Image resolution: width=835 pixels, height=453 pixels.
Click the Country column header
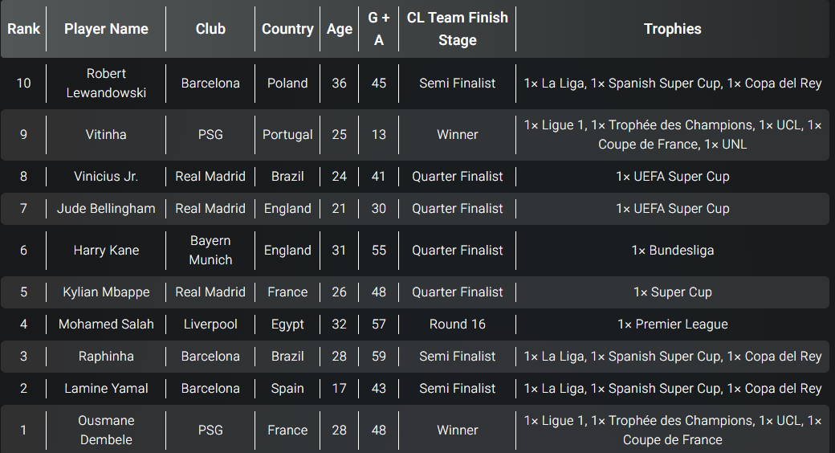pyautogui.click(x=287, y=29)
